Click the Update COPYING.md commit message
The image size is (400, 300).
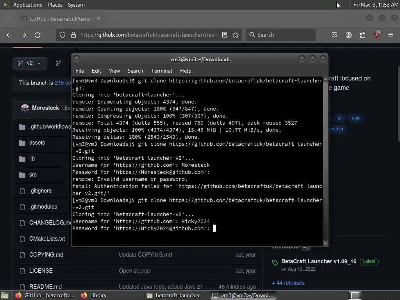click(145, 255)
